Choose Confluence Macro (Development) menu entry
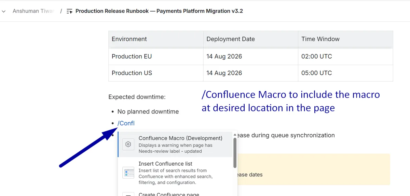This screenshot has height=196, width=410. (175, 145)
